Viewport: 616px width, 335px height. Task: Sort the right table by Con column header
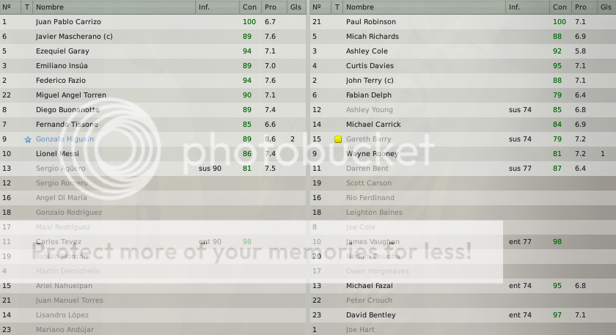pos(559,7)
